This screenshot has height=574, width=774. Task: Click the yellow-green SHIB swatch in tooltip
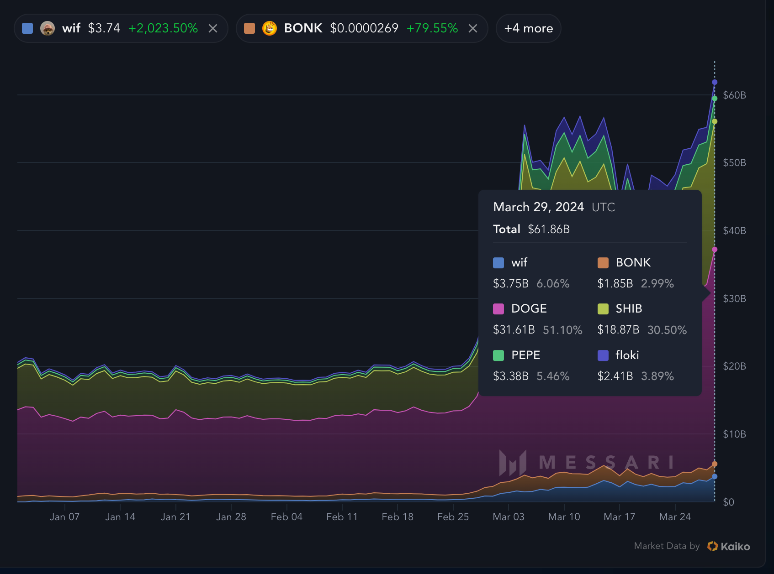point(603,309)
